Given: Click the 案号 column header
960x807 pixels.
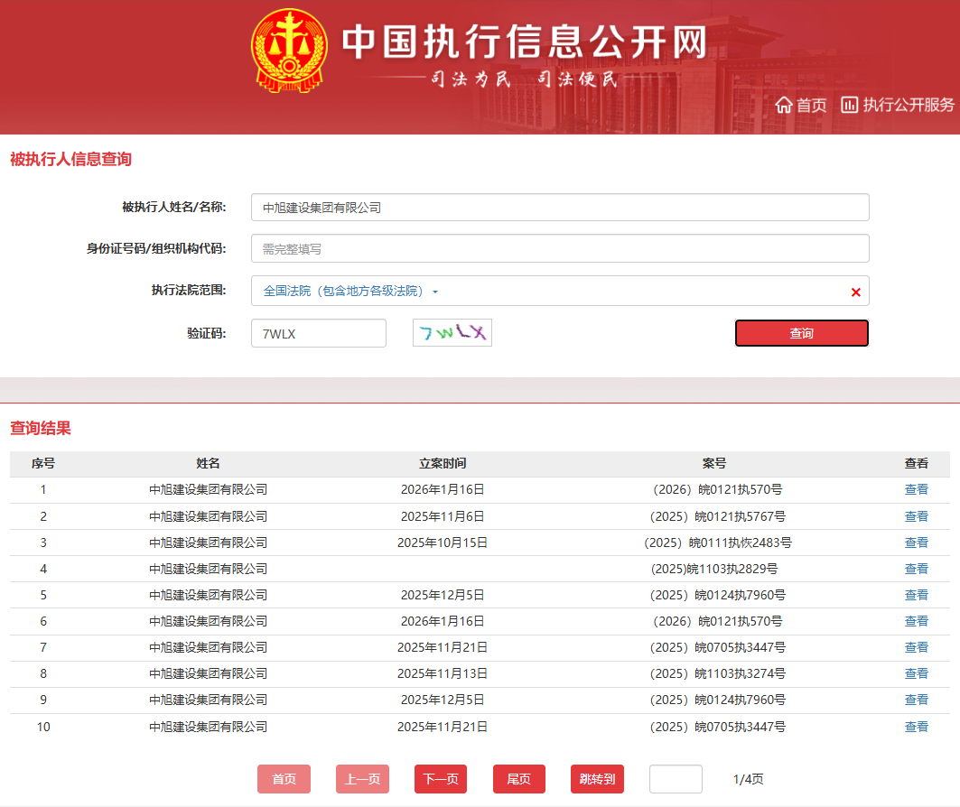Looking at the screenshot, I should click(x=714, y=464).
